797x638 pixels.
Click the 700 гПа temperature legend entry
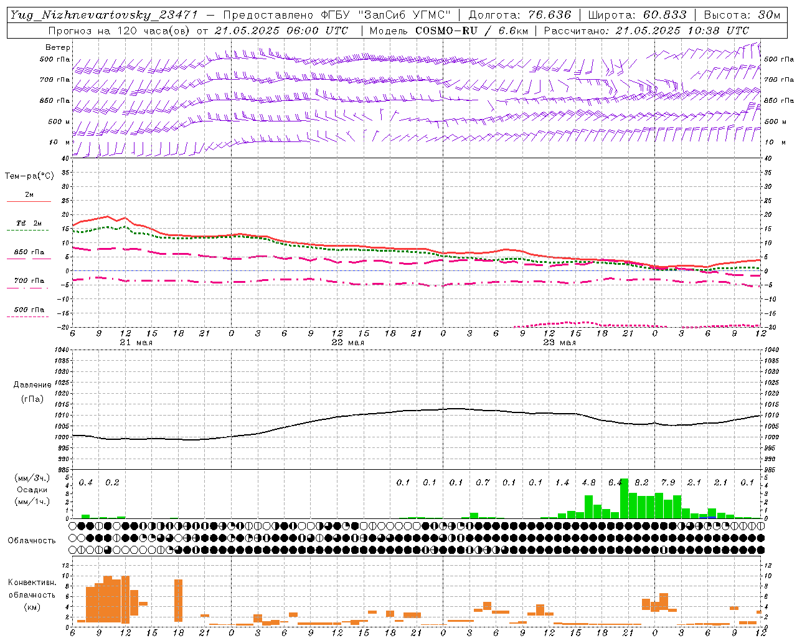29,280
